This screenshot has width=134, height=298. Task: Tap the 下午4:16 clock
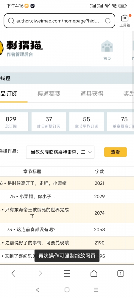click(x=15, y=6)
